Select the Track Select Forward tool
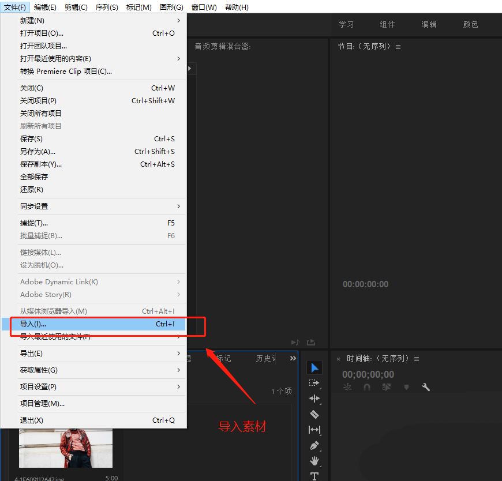This screenshot has width=502, height=481. [314, 383]
